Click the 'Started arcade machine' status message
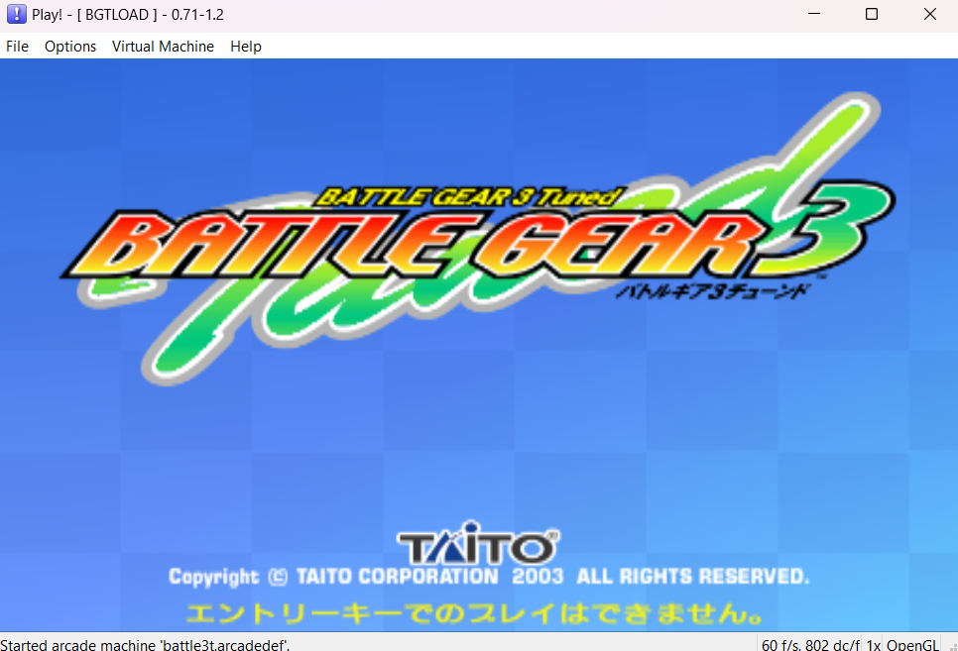Image resolution: width=958 pixels, height=651 pixels. [x=145, y=644]
